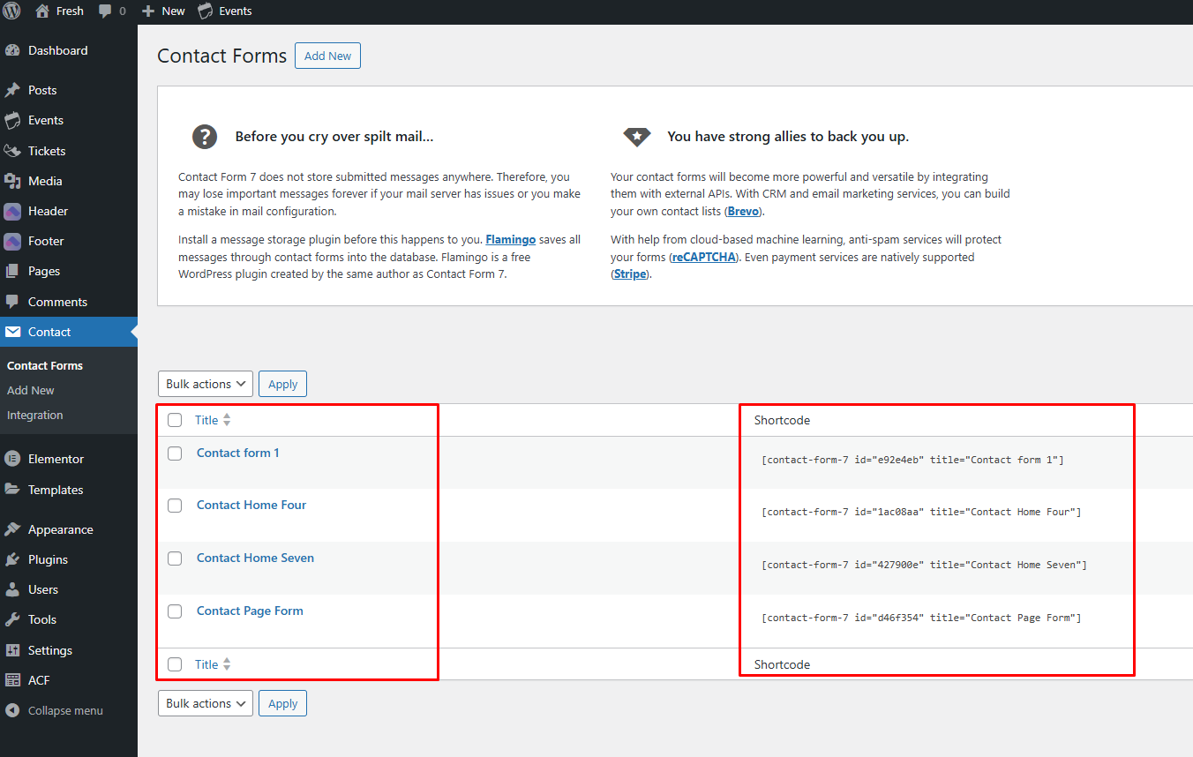Click the Add New button beside Contact Forms

pyautogui.click(x=327, y=56)
